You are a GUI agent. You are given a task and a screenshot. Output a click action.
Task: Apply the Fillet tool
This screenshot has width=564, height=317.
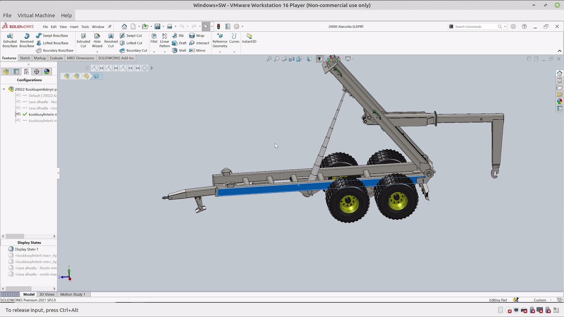click(x=154, y=39)
